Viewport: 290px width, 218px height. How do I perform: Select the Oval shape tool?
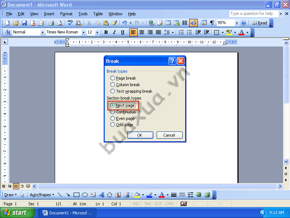85,195
